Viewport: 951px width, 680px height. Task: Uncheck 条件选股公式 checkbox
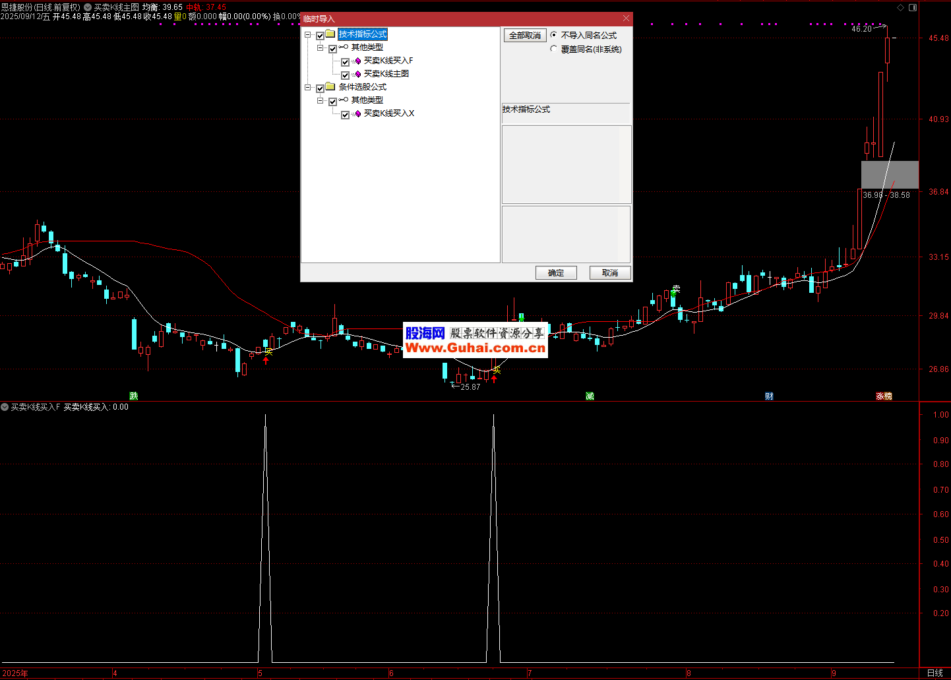tap(320, 88)
